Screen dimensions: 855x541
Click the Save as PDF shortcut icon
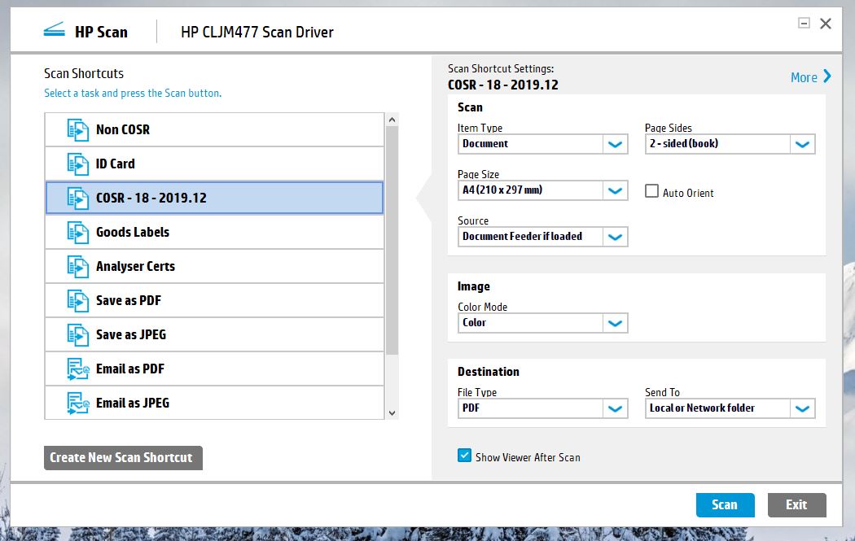tap(78, 301)
